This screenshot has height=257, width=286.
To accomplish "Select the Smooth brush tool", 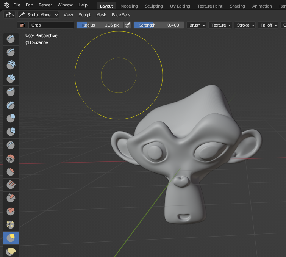I will [11, 158].
